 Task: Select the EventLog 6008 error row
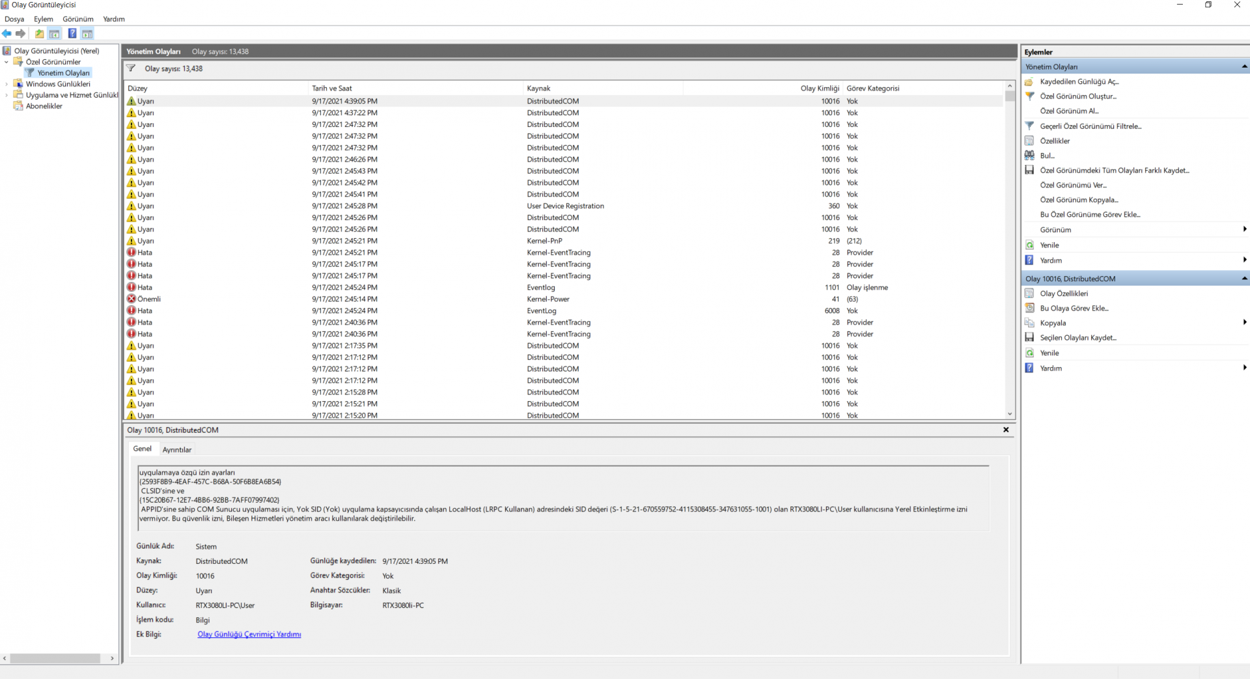(x=564, y=311)
